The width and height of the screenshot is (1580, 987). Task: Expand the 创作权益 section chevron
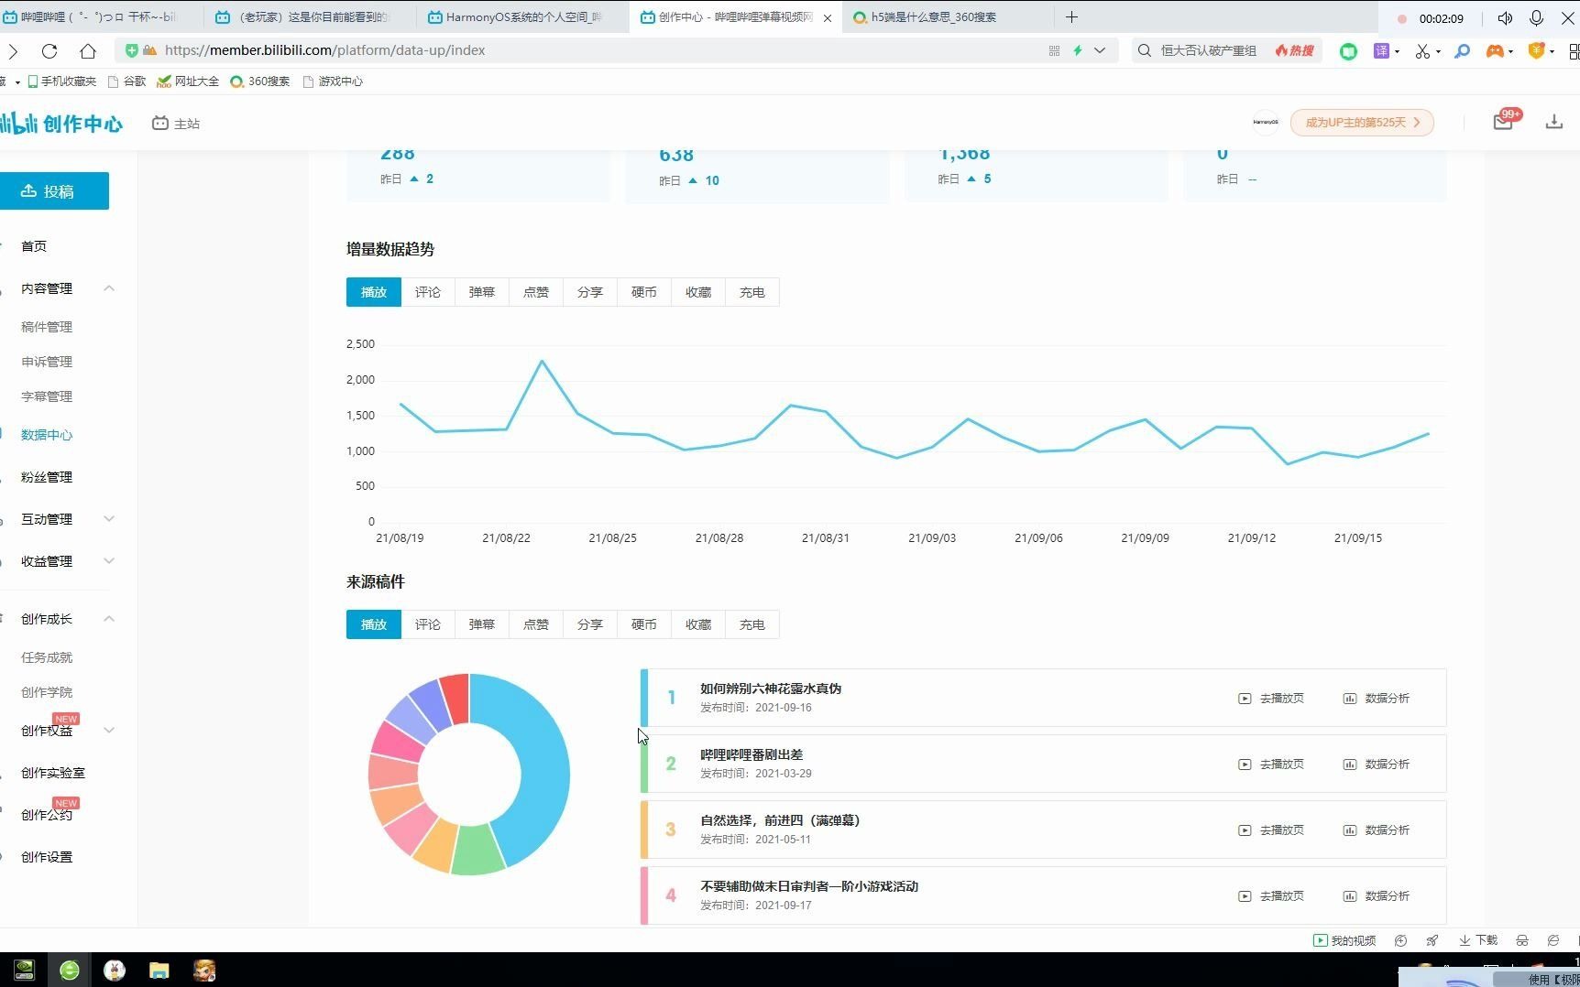109,731
